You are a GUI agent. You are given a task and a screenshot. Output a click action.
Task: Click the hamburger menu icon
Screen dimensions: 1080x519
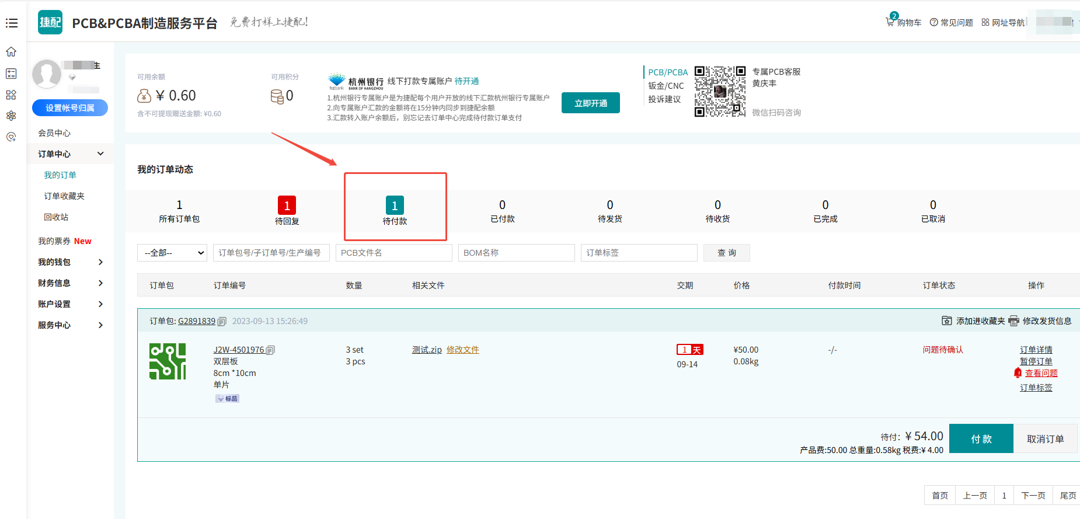(x=12, y=23)
